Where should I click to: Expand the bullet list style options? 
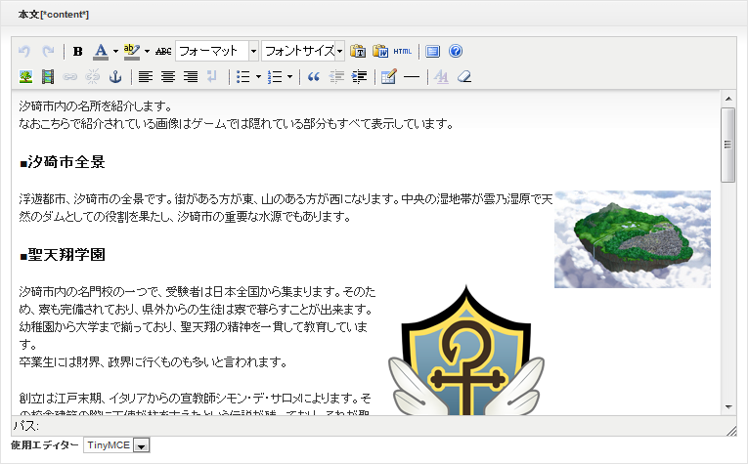tap(257, 77)
